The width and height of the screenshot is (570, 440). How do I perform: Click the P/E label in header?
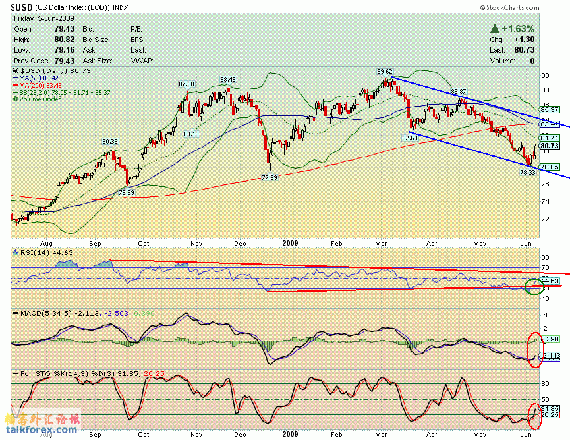click(136, 29)
